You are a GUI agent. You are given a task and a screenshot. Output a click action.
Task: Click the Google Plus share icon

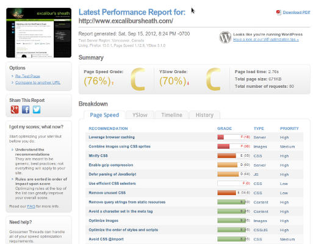click(15, 110)
